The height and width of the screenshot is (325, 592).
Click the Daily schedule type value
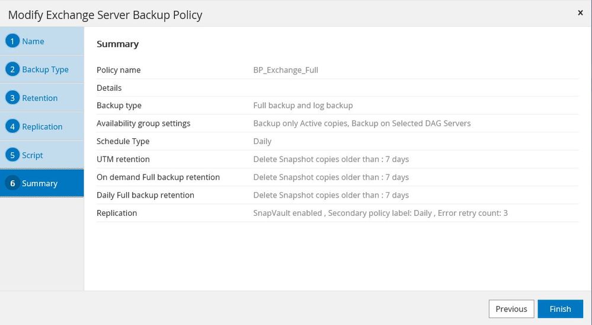262,141
